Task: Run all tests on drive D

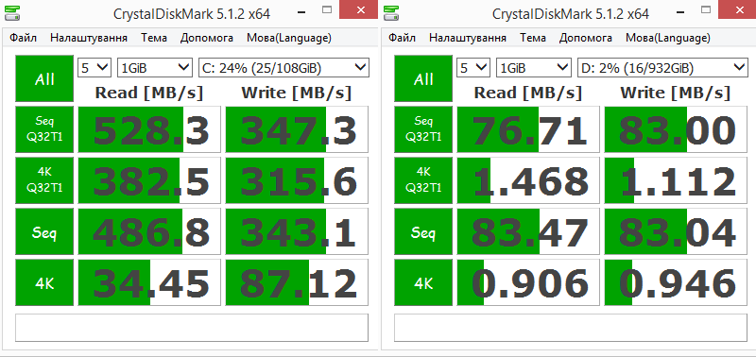Action: [423, 78]
